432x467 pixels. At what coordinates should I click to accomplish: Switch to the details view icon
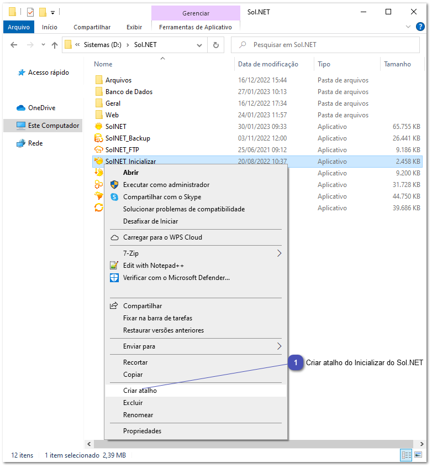point(407,455)
